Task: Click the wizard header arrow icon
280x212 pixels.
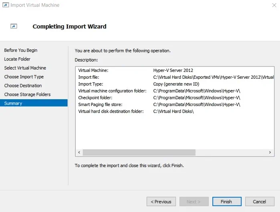Action: (x=14, y=26)
